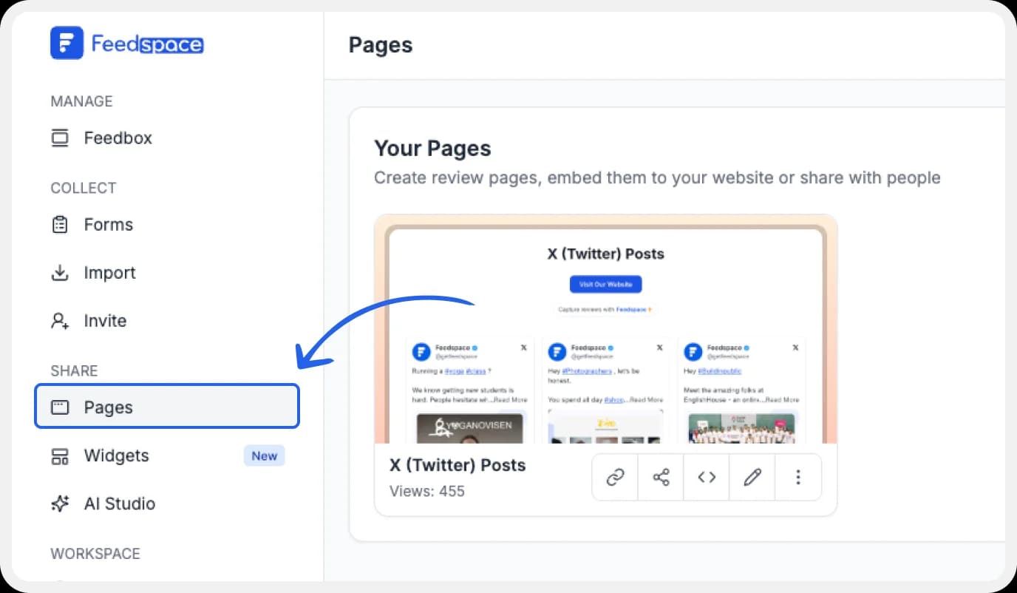Open sharing options with the share icon
The width and height of the screenshot is (1017, 593).
click(660, 477)
